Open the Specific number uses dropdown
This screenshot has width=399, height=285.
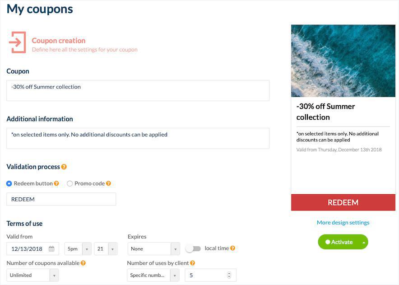(153, 275)
